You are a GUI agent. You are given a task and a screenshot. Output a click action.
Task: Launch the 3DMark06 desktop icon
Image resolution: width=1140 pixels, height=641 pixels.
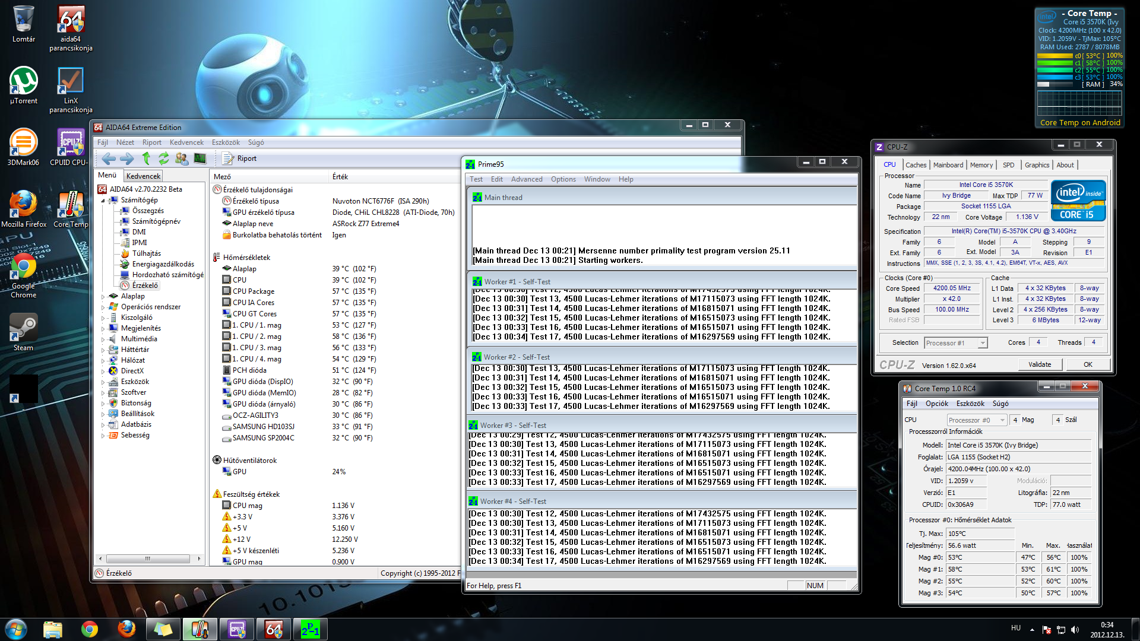point(24,148)
